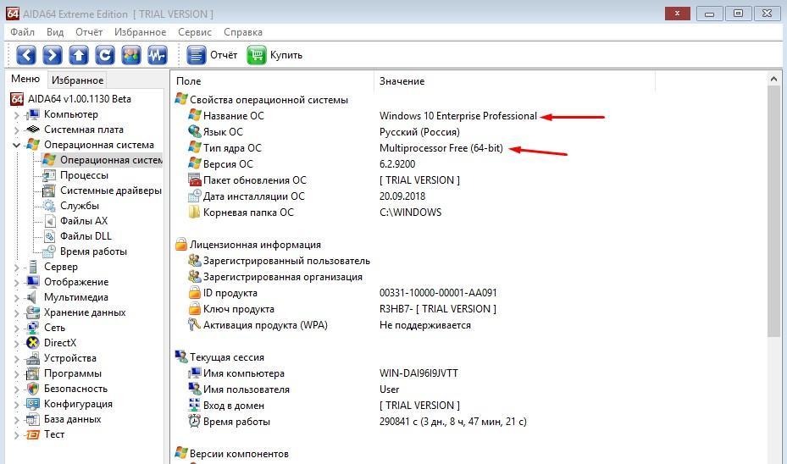Expand the Сервер tree node
This screenshot has height=464, width=787.
click(16, 268)
